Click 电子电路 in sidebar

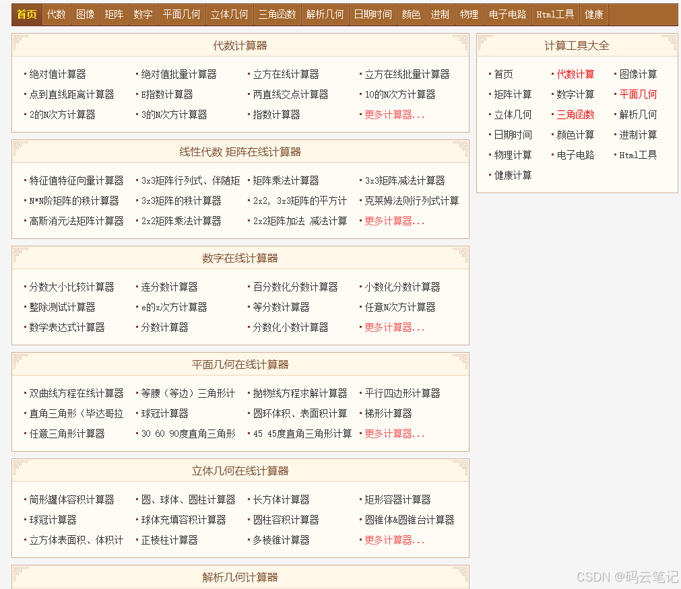pyautogui.click(x=575, y=155)
